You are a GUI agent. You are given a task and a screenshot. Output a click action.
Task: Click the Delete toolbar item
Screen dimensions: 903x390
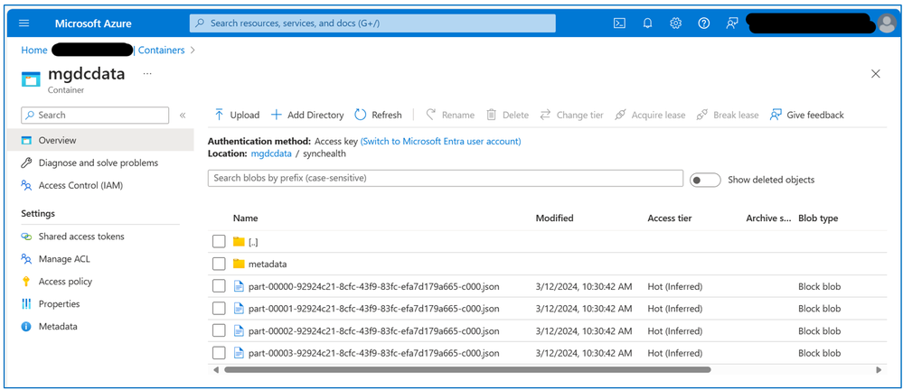(x=507, y=115)
